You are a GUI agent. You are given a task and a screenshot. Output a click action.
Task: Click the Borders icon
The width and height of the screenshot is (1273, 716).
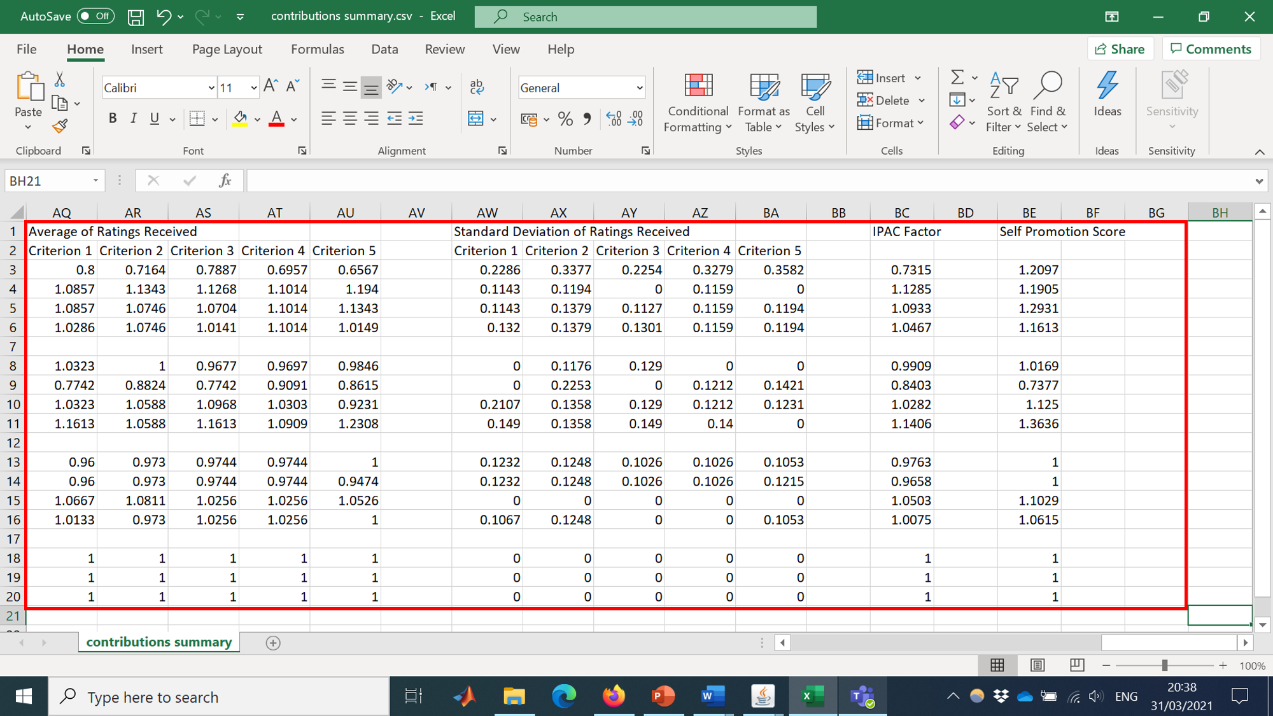[x=197, y=118]
